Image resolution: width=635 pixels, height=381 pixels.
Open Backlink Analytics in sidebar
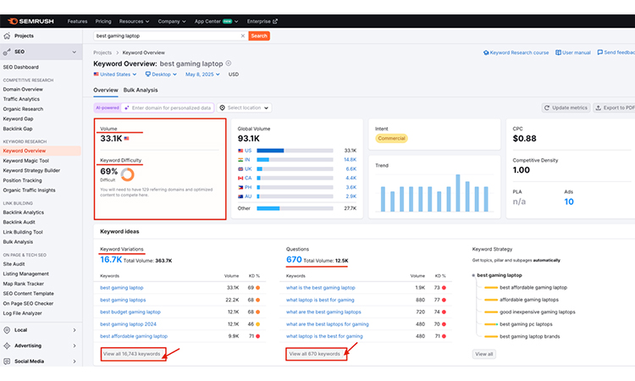pos(24,213)
